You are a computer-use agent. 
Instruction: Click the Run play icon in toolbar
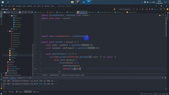(134, 9)
